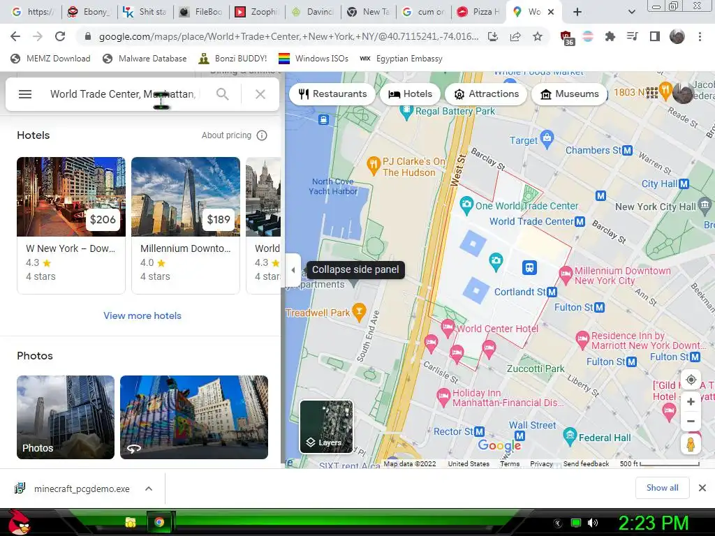Image resolution: width=715 pixels, height=536 pixels.
Task: Switch to the Davinci browser tab
Action: click(312, 12)
